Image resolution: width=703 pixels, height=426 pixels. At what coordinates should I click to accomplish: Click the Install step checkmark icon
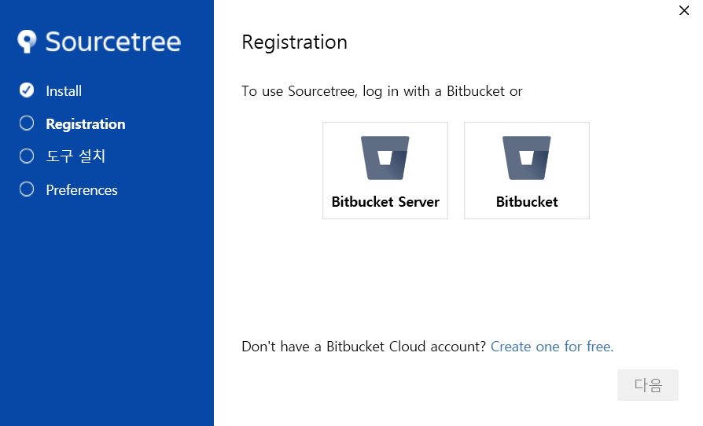[x=27, y=90]
